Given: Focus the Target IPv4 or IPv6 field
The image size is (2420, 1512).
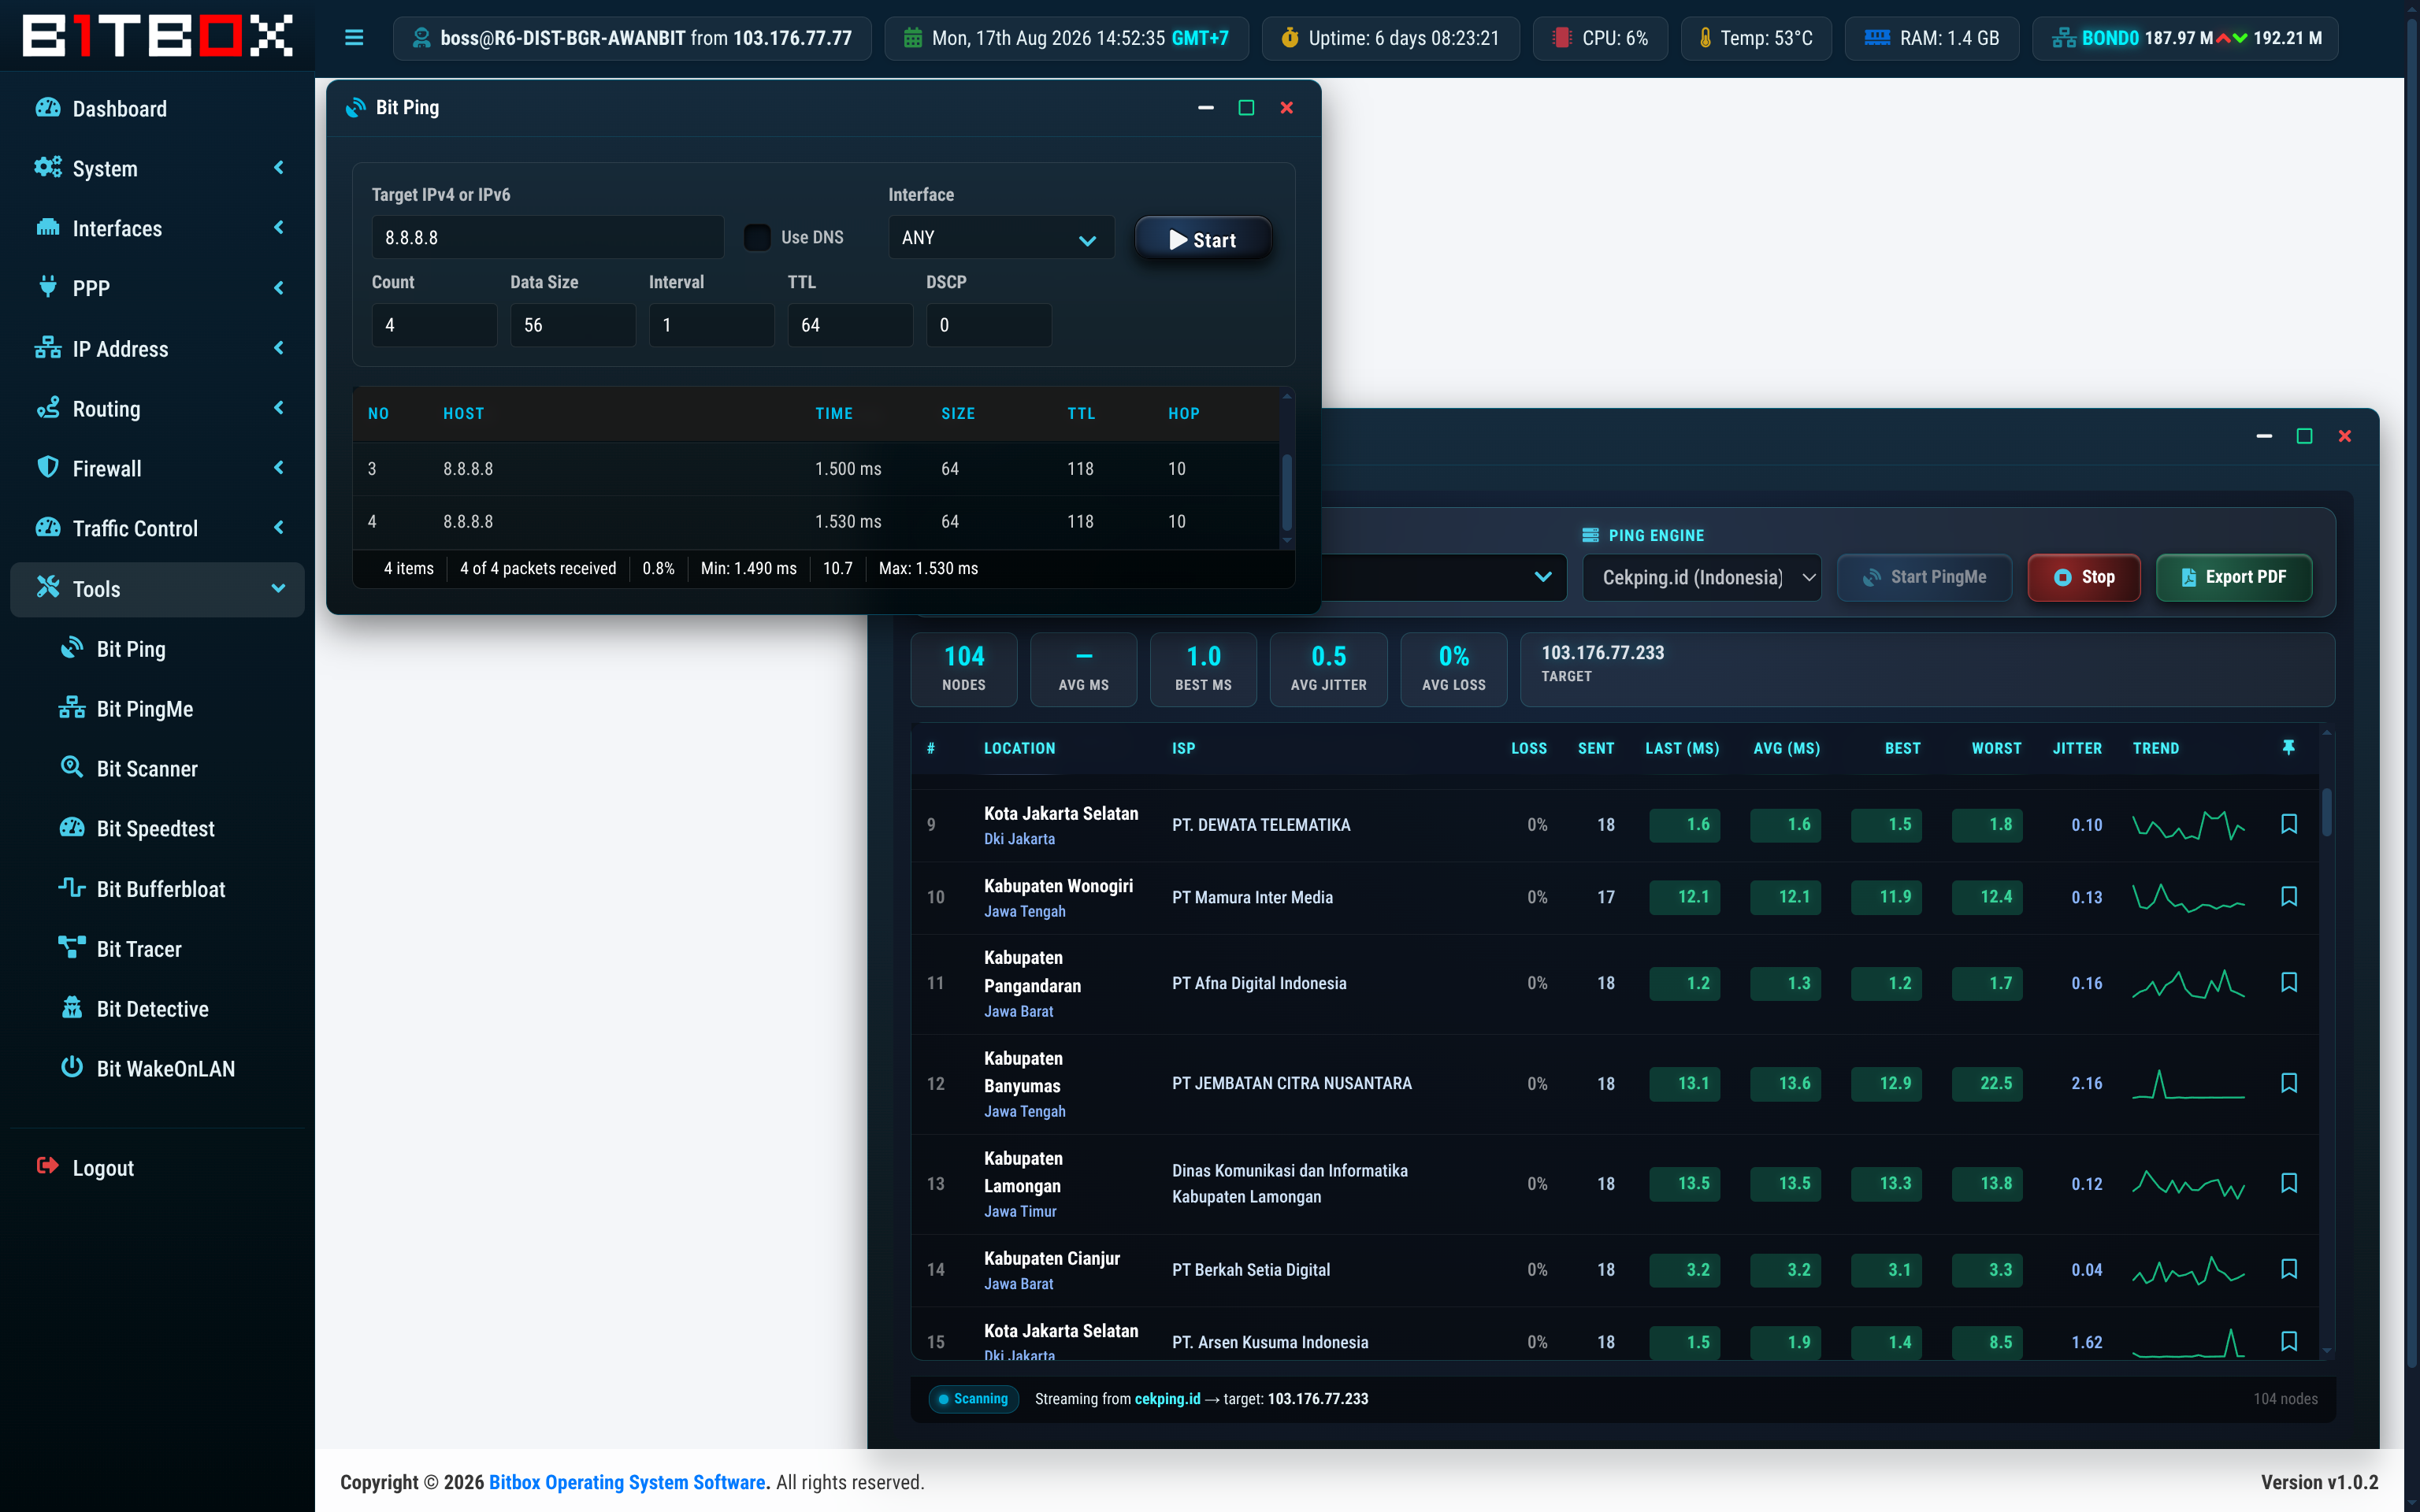Looking at the screenshot, I should 547,238.
